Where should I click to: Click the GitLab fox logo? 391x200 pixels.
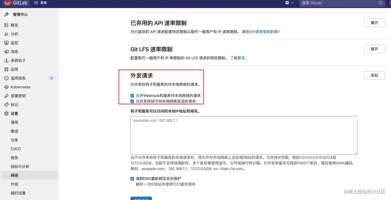point(7,3)
